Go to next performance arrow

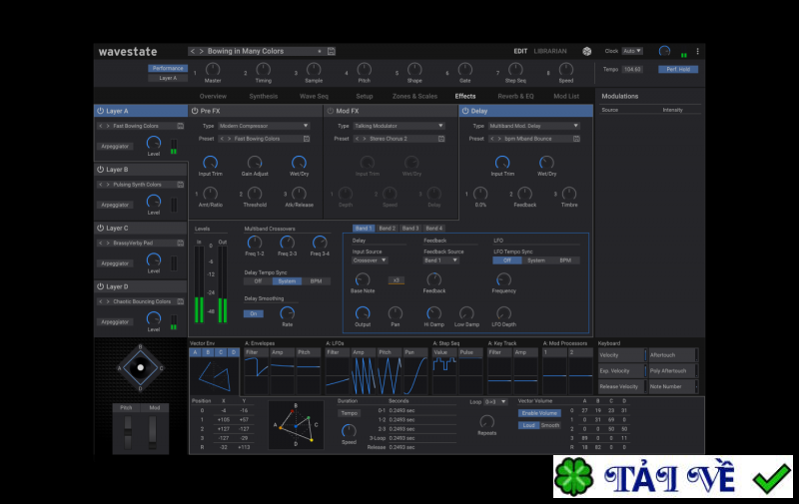click(202, 51)
